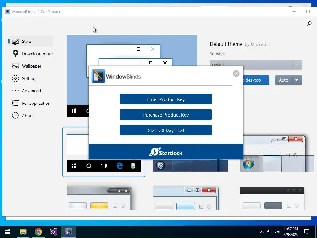
Task: Click the Style pencil-monitor icon
Action: tap(15, 42)
